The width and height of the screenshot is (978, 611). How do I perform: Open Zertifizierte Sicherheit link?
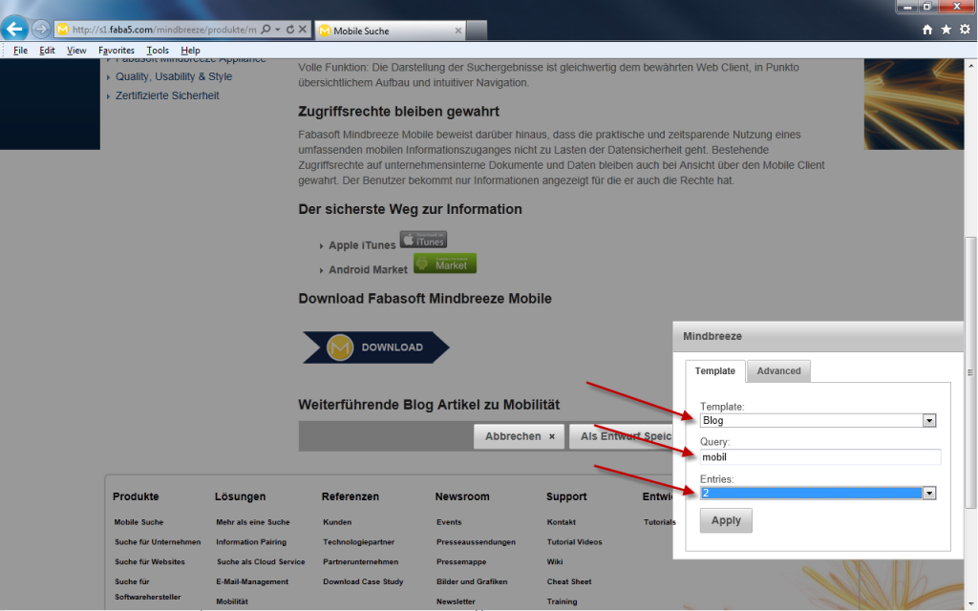coord(167,96)
